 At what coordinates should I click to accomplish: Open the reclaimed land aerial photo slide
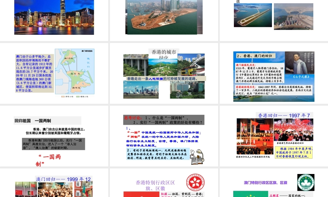click(164, 20)
